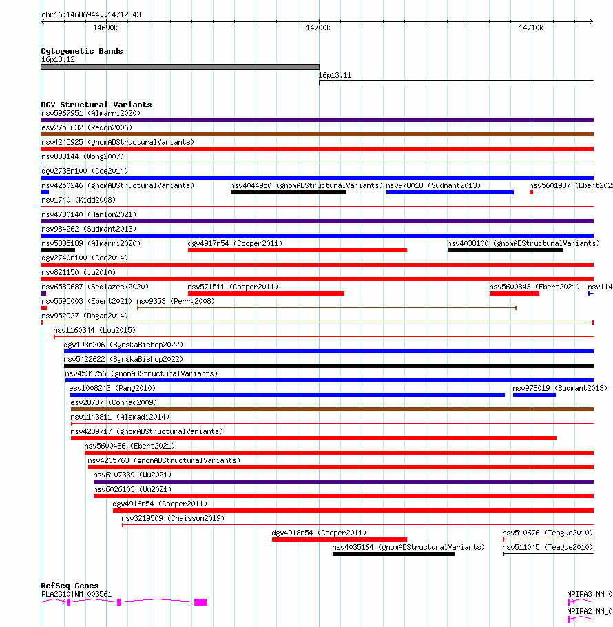Click nsv1160344 (Lou2015) variant label
This screenshot has width=613, height=627.
point(95,330)
